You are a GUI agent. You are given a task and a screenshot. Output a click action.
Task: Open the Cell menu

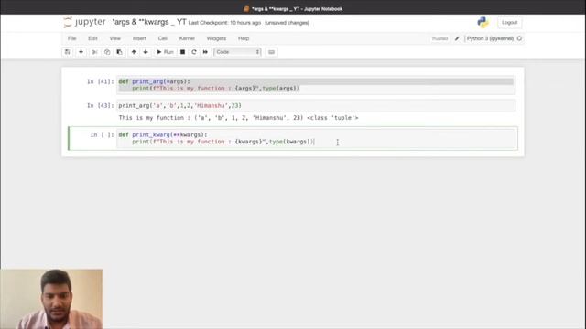coord(163,38)
